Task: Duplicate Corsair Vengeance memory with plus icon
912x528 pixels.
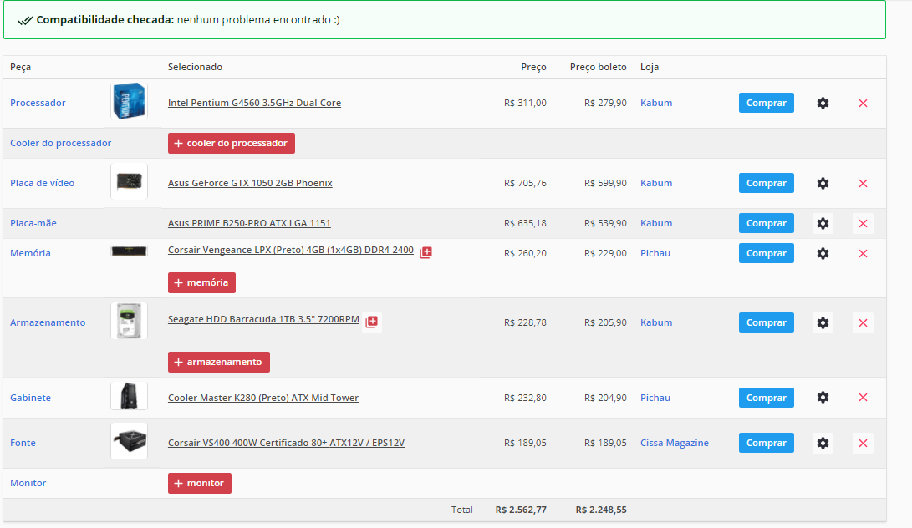Action: pyautogui.click(x=425, y=252)
